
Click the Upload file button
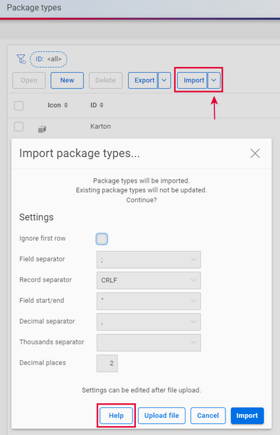161,416
